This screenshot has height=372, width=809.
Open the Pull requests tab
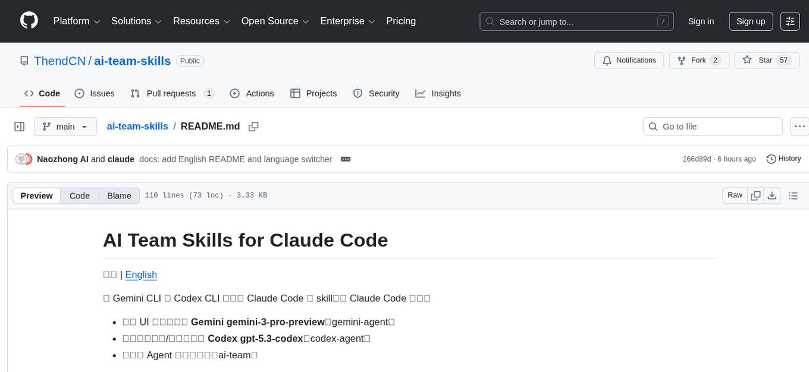pyautogui.click(x=171, y=93)
